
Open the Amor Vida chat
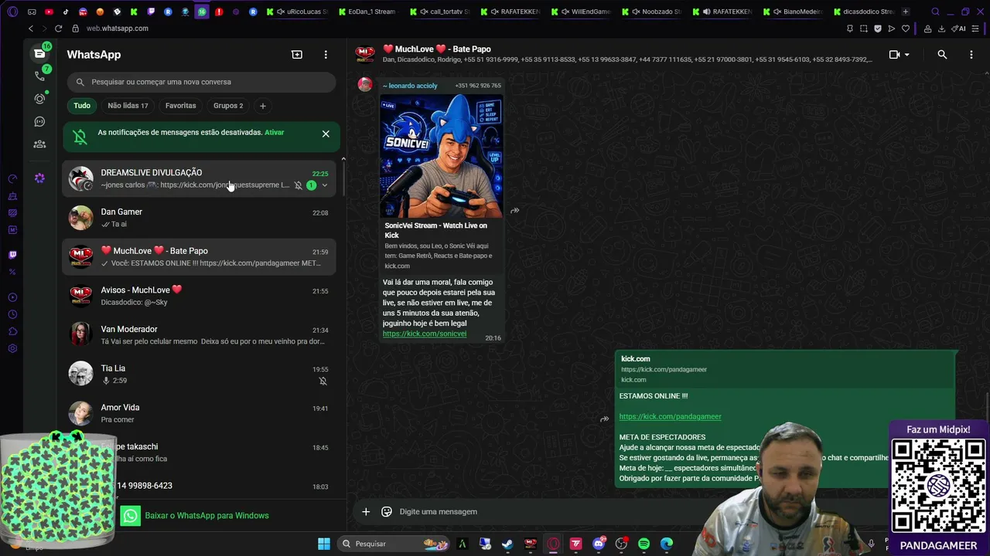pos(200,413)
